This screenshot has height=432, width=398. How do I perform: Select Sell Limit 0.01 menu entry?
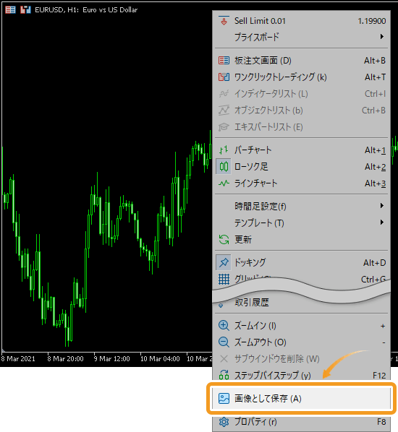pos(301,21)
